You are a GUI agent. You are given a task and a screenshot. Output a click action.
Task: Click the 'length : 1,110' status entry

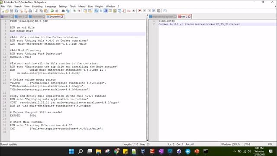pos(131,144)
